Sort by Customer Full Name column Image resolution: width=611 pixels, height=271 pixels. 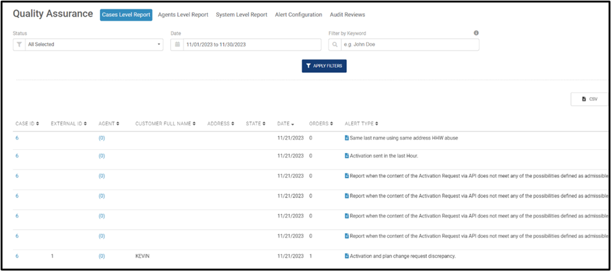(x=165, y=124)
